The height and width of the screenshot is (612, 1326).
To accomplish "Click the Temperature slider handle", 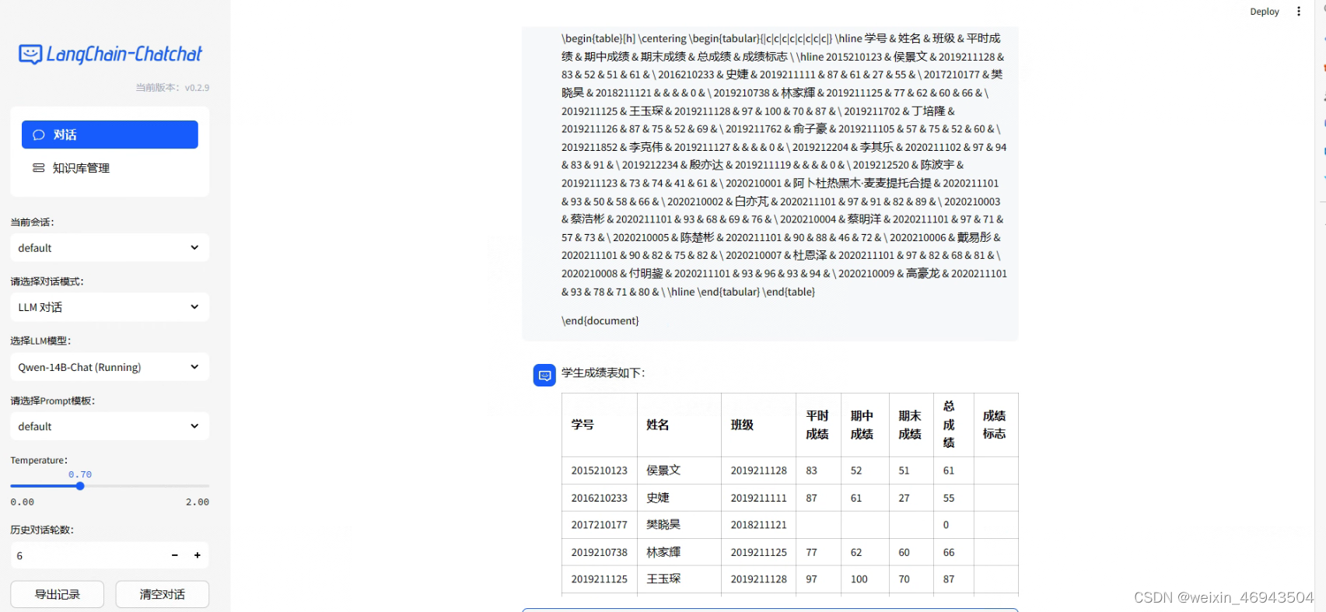I will tap(80, 486).
